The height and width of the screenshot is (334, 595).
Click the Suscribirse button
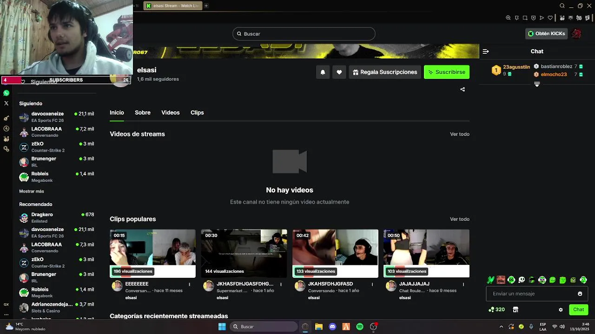tap(447, 72)
